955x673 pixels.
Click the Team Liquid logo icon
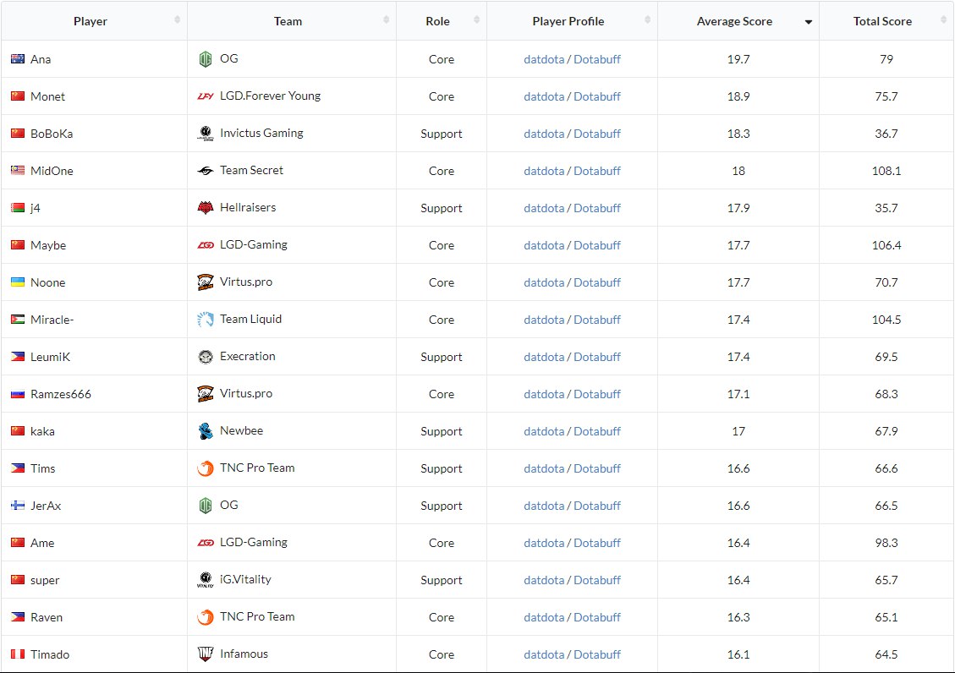(205, 320)
